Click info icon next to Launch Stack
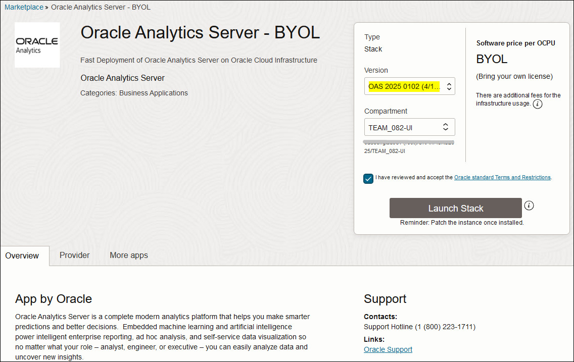Screen dimensions: 574x362 [x=529, y=205]
